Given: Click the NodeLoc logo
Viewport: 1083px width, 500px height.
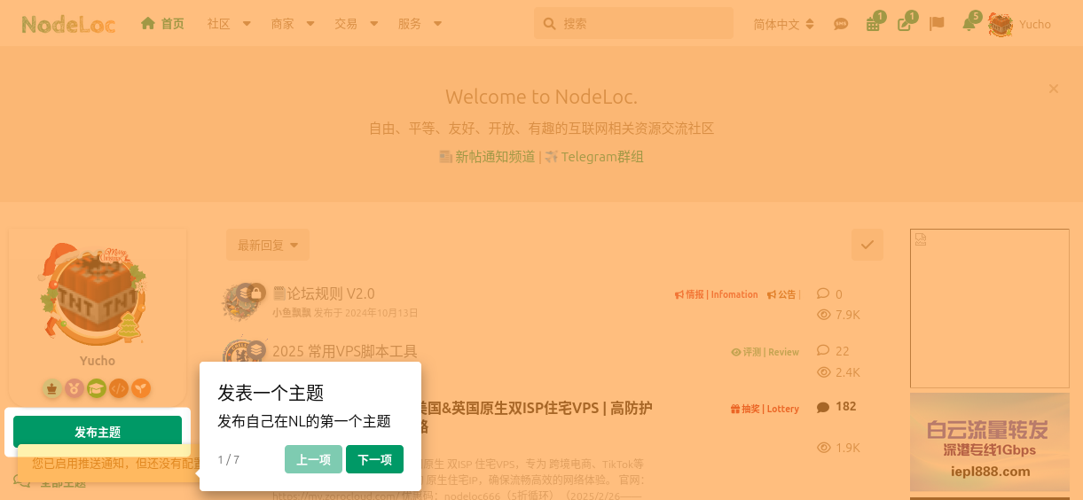Looking at the screenshot, I should click(x=68, y=24).
